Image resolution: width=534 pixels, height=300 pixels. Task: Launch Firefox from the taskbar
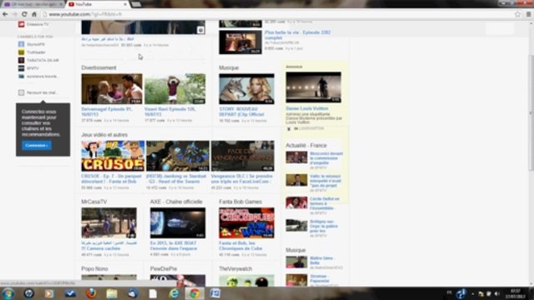point(91,293)
